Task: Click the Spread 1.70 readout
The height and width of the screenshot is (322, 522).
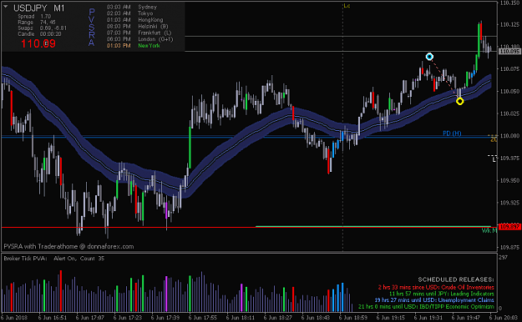Action: tap(34, 17)
